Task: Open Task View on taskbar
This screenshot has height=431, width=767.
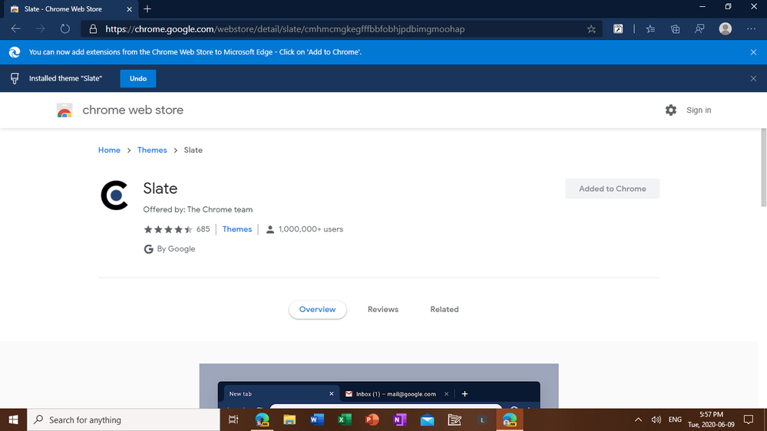Action: tap(233, 419)
